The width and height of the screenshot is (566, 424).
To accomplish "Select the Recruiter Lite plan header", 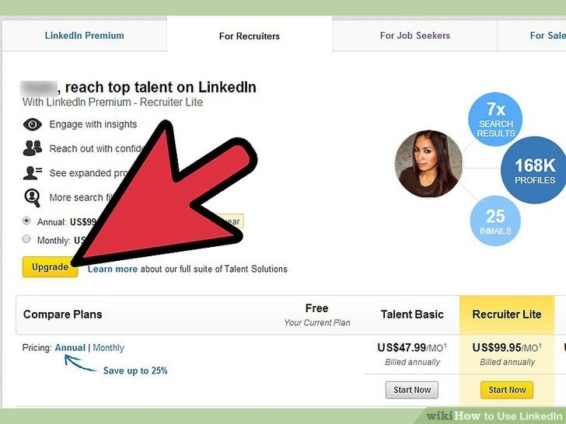I will 507,315.
